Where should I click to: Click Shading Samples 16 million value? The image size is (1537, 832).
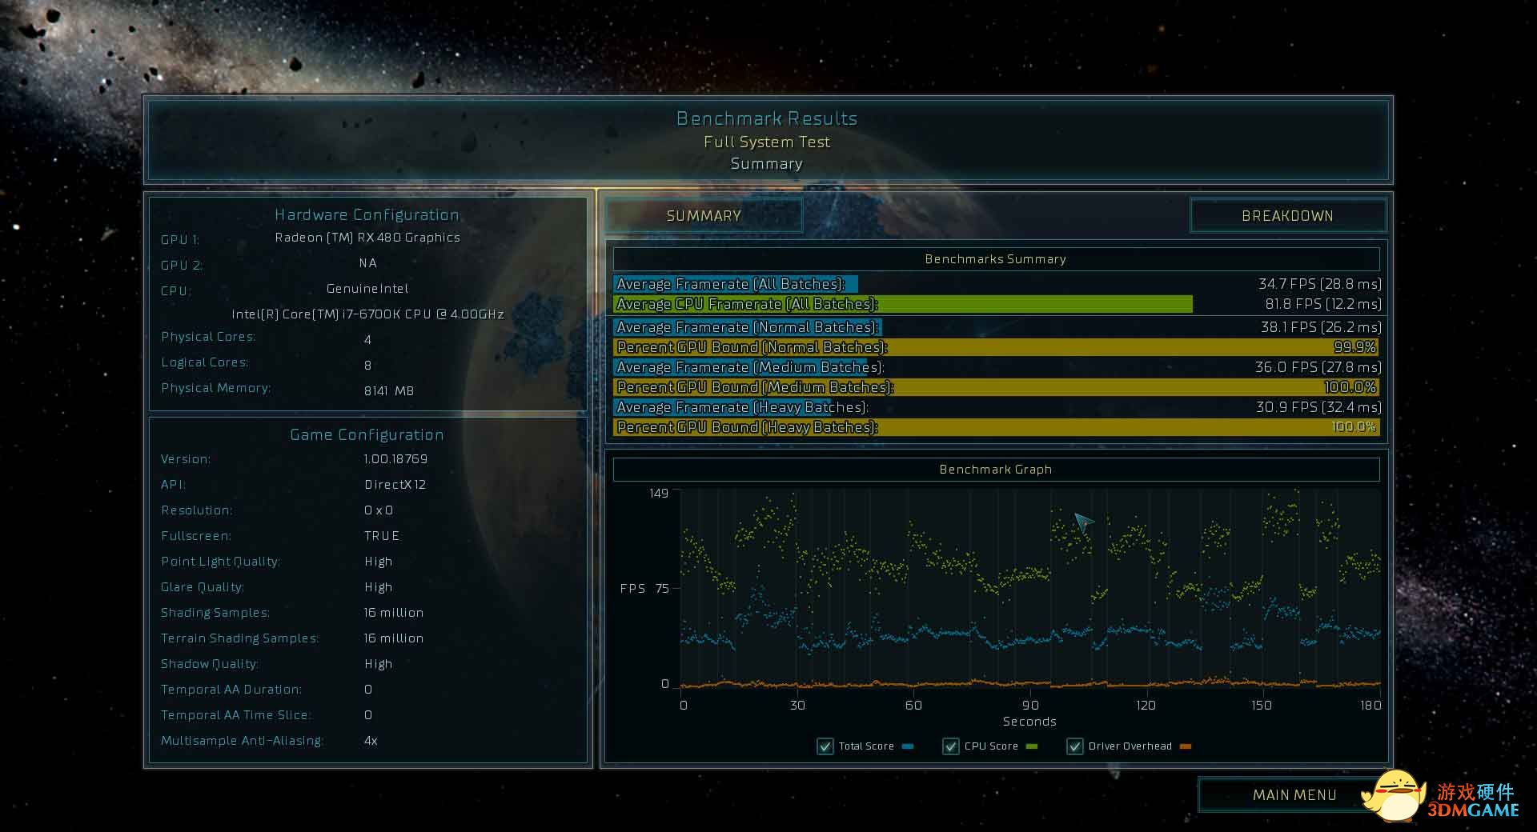click(394, 613)
